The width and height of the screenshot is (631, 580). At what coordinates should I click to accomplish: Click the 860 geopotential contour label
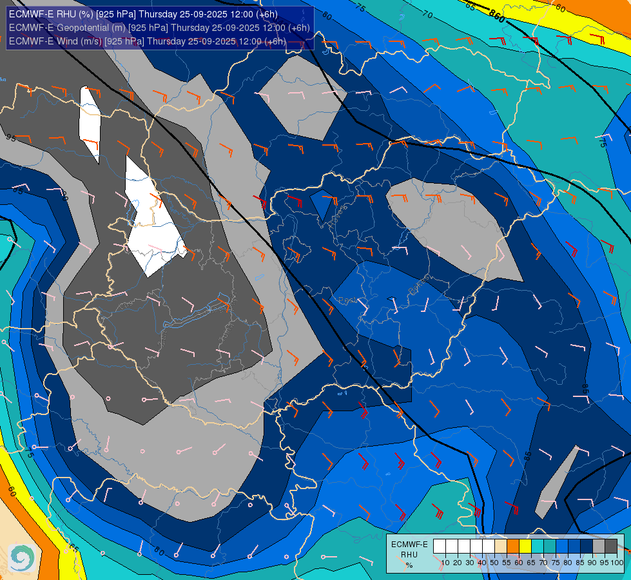pos(496,17)
